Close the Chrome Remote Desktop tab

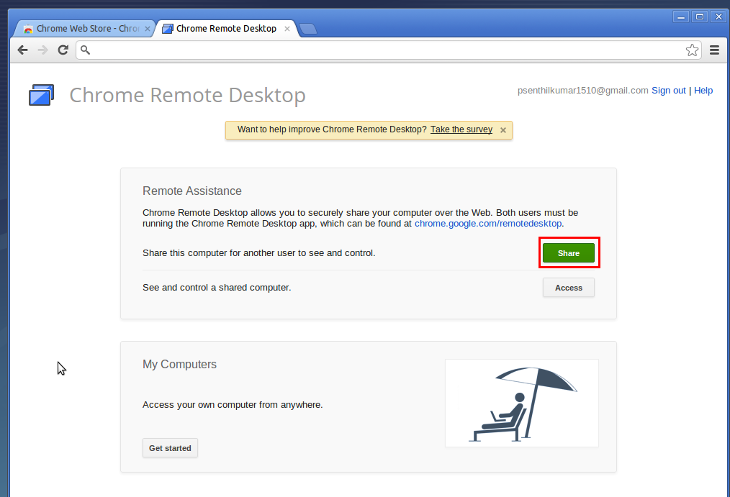point(287,29)
